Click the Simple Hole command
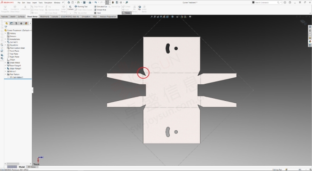 (100, 10)
